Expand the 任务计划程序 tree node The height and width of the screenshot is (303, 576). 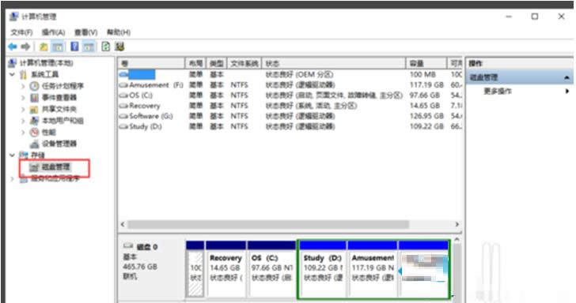23,86
